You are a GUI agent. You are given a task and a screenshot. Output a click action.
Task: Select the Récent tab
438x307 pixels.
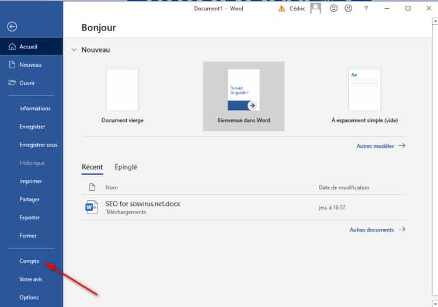pos(92,167)
